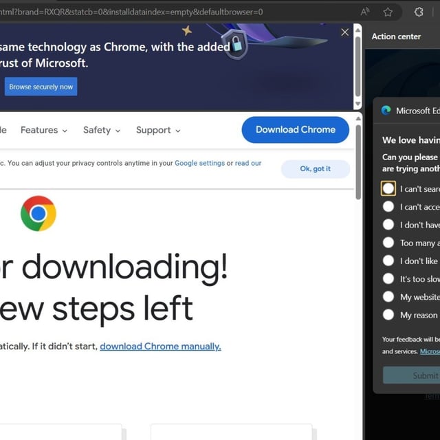440x440 pixels.
Task: Click the Submit button in feedback panel
Action: tap(411, 375)
